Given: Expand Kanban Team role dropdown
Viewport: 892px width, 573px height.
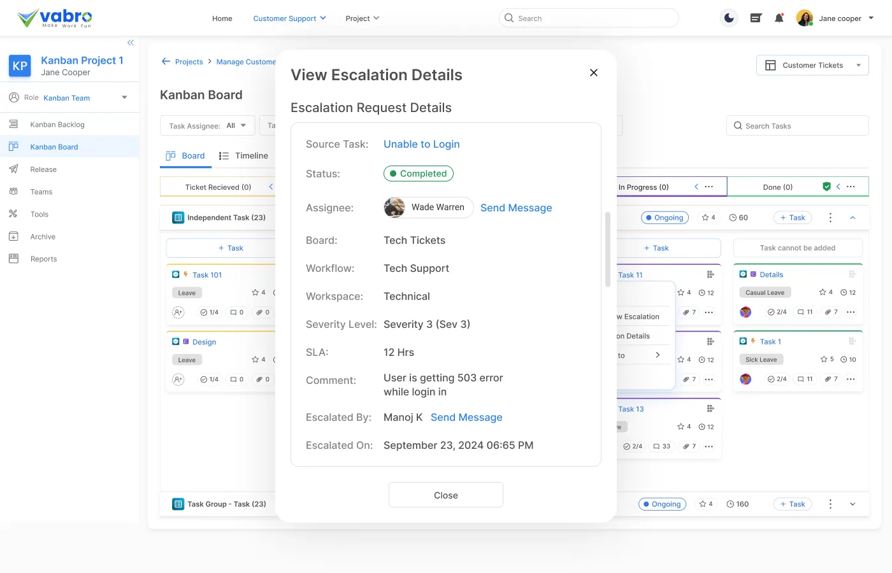Looking at the screenshot, I should coord(124,97).
